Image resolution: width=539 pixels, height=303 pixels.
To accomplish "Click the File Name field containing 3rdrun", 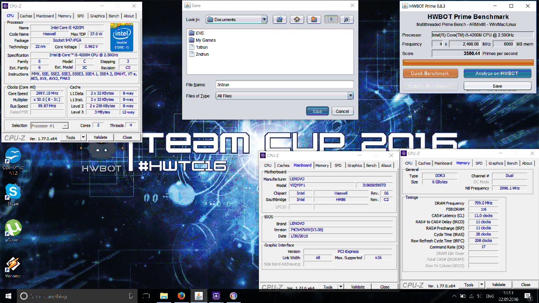I will coord(285,85).
